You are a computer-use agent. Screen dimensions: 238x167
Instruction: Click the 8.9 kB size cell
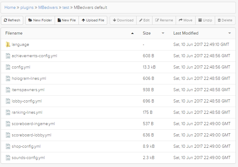tap(148, 146)
